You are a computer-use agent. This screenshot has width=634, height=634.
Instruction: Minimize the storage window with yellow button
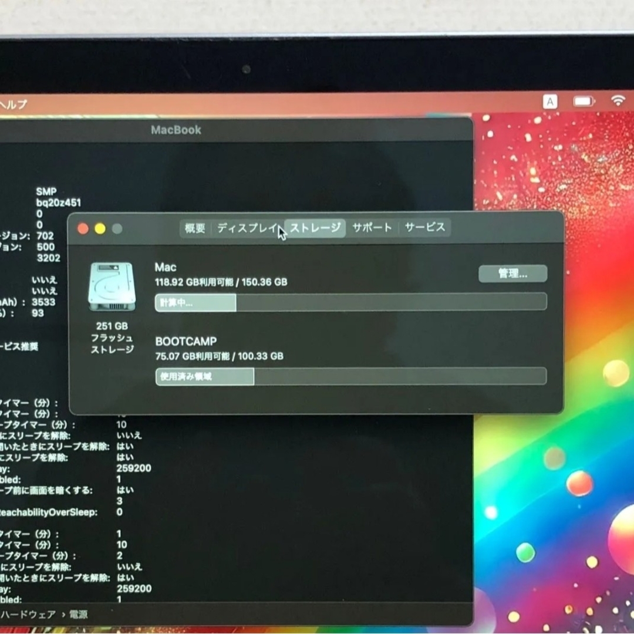click(100, 229)
